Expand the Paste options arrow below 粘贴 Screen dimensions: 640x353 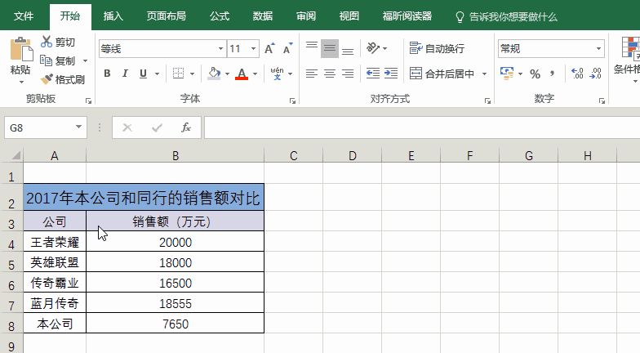21,82
